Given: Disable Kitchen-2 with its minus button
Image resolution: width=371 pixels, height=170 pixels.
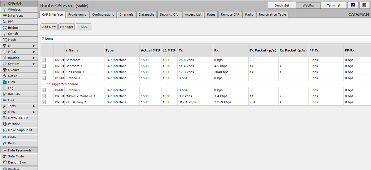Looking at the screenshot, I should (x=44, y=90).
